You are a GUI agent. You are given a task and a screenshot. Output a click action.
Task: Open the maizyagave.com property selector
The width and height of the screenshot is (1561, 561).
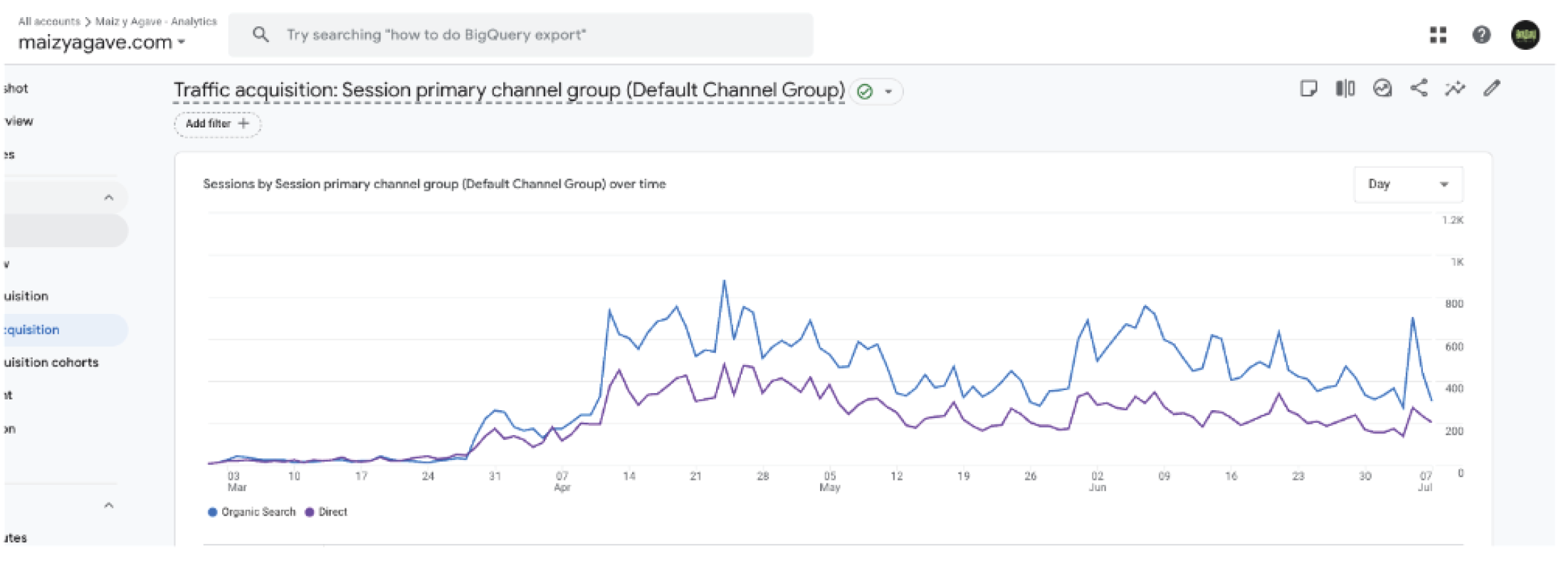point(101,43)
